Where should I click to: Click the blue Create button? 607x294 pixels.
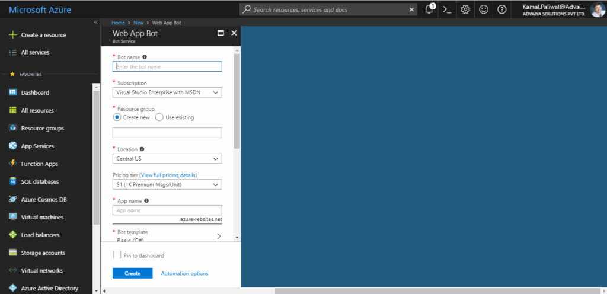click(132, 273)
